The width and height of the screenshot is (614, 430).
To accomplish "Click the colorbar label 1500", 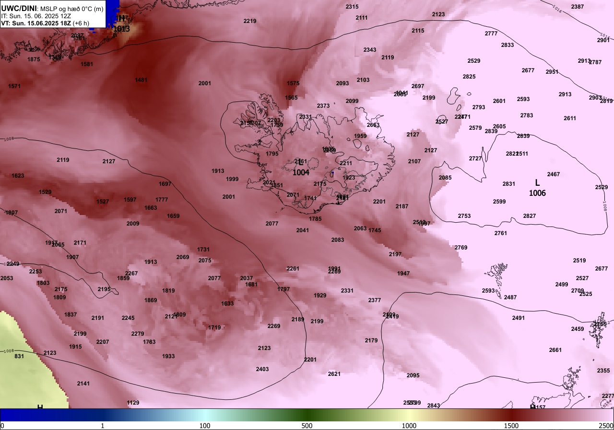I will point(511,426).
